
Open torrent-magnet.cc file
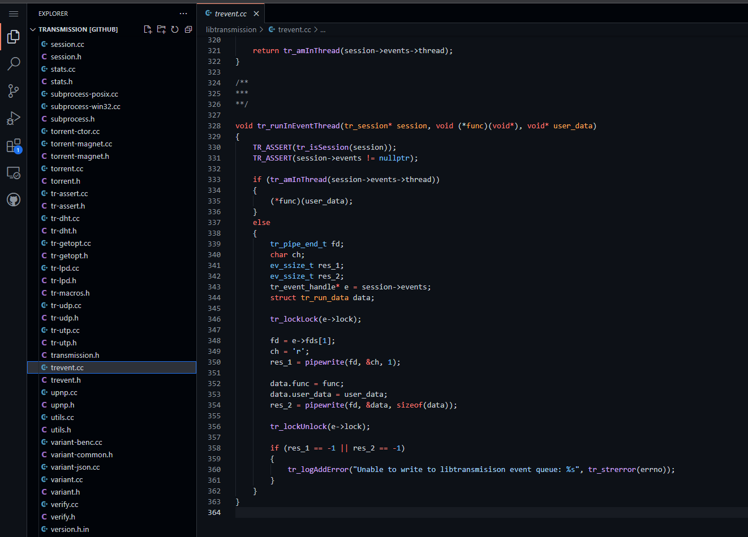[112, 144]
